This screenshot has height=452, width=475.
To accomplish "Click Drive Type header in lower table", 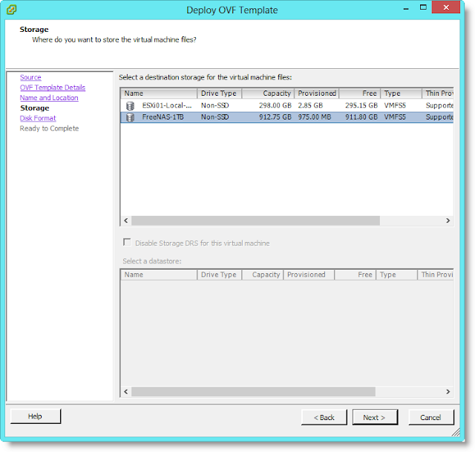I will point(220,275).
